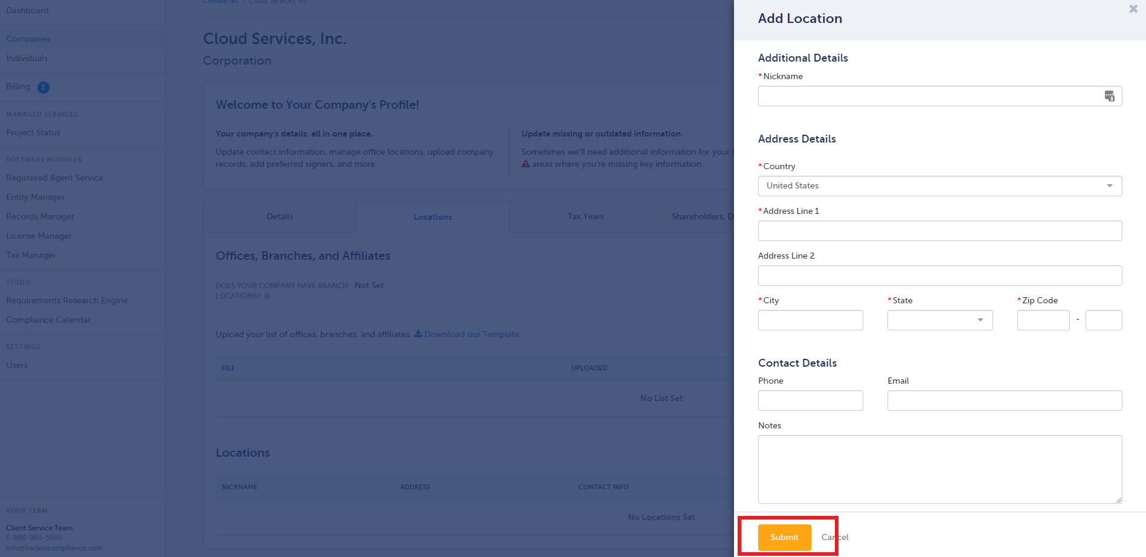
Task: Click the CONTACT INFO column header
Action: [x=604, y=487]
